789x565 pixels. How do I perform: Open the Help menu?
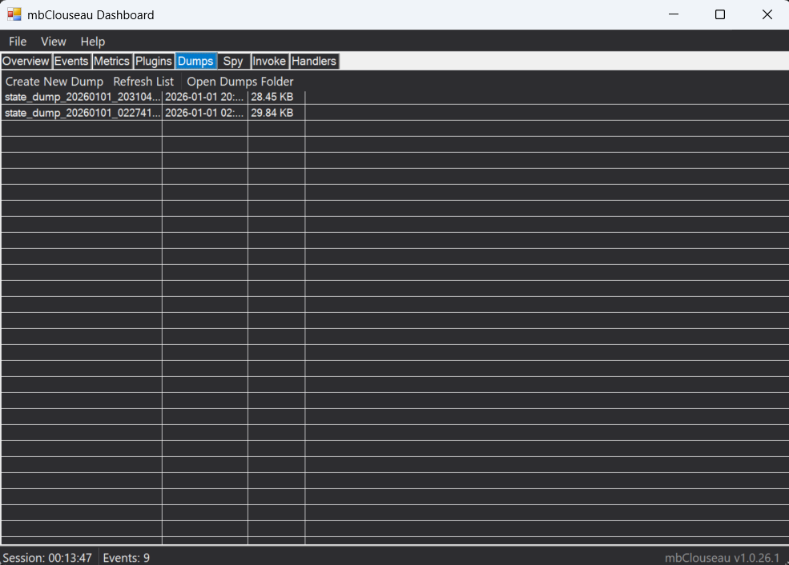(92, 41)
